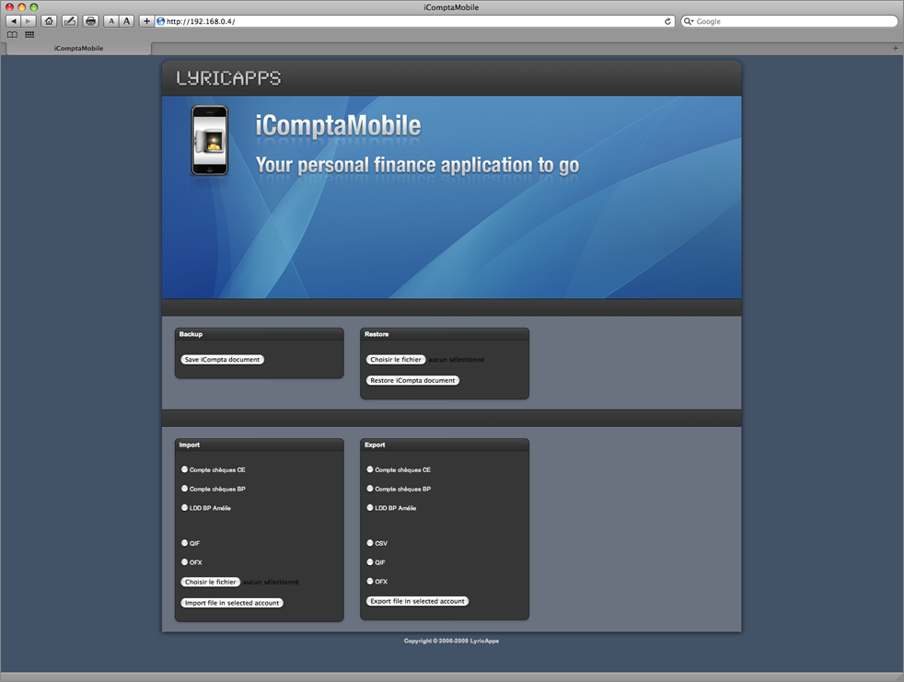Image resolution: width=904 pixels, height=682 pixels.
Task: Show Top Sites grid icon
Action: click(29, 35)
